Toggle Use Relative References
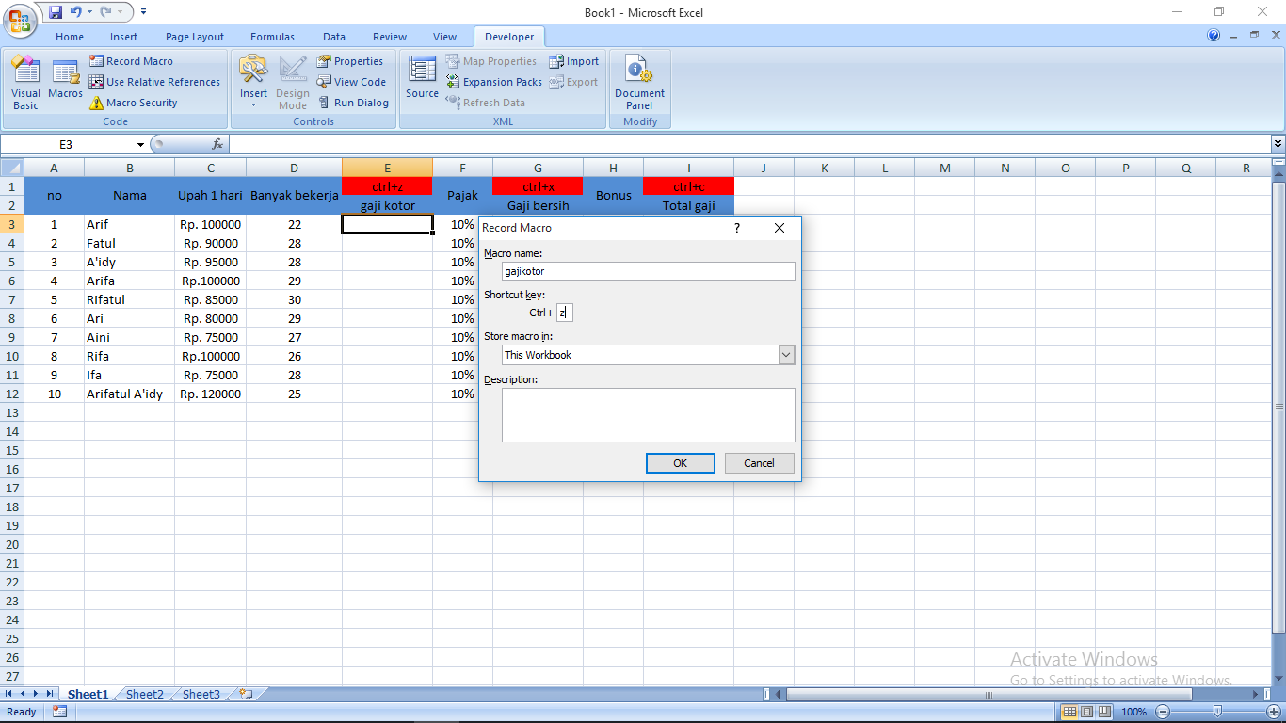Image resolution: width=1286 pixels, height=723 pixels. 154,82
